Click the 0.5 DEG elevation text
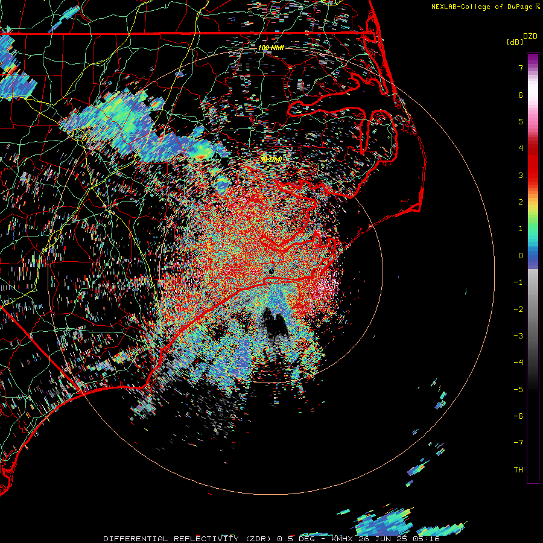This screenshot has height=543, width=543. 296,539
